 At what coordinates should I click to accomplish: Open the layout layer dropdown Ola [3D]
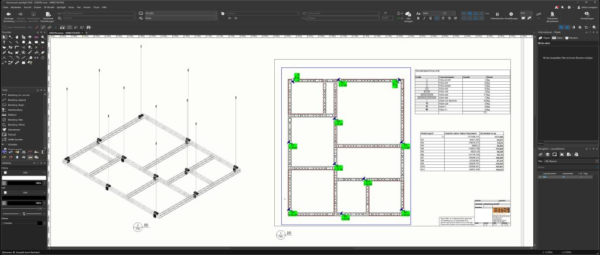pyautogui.click(x=180, y=13)
